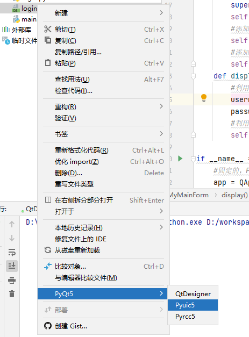Expand the 本地历史记录(H) submenu arrow
The height and width of the screenshot is (337, 249).
(161, 227)
